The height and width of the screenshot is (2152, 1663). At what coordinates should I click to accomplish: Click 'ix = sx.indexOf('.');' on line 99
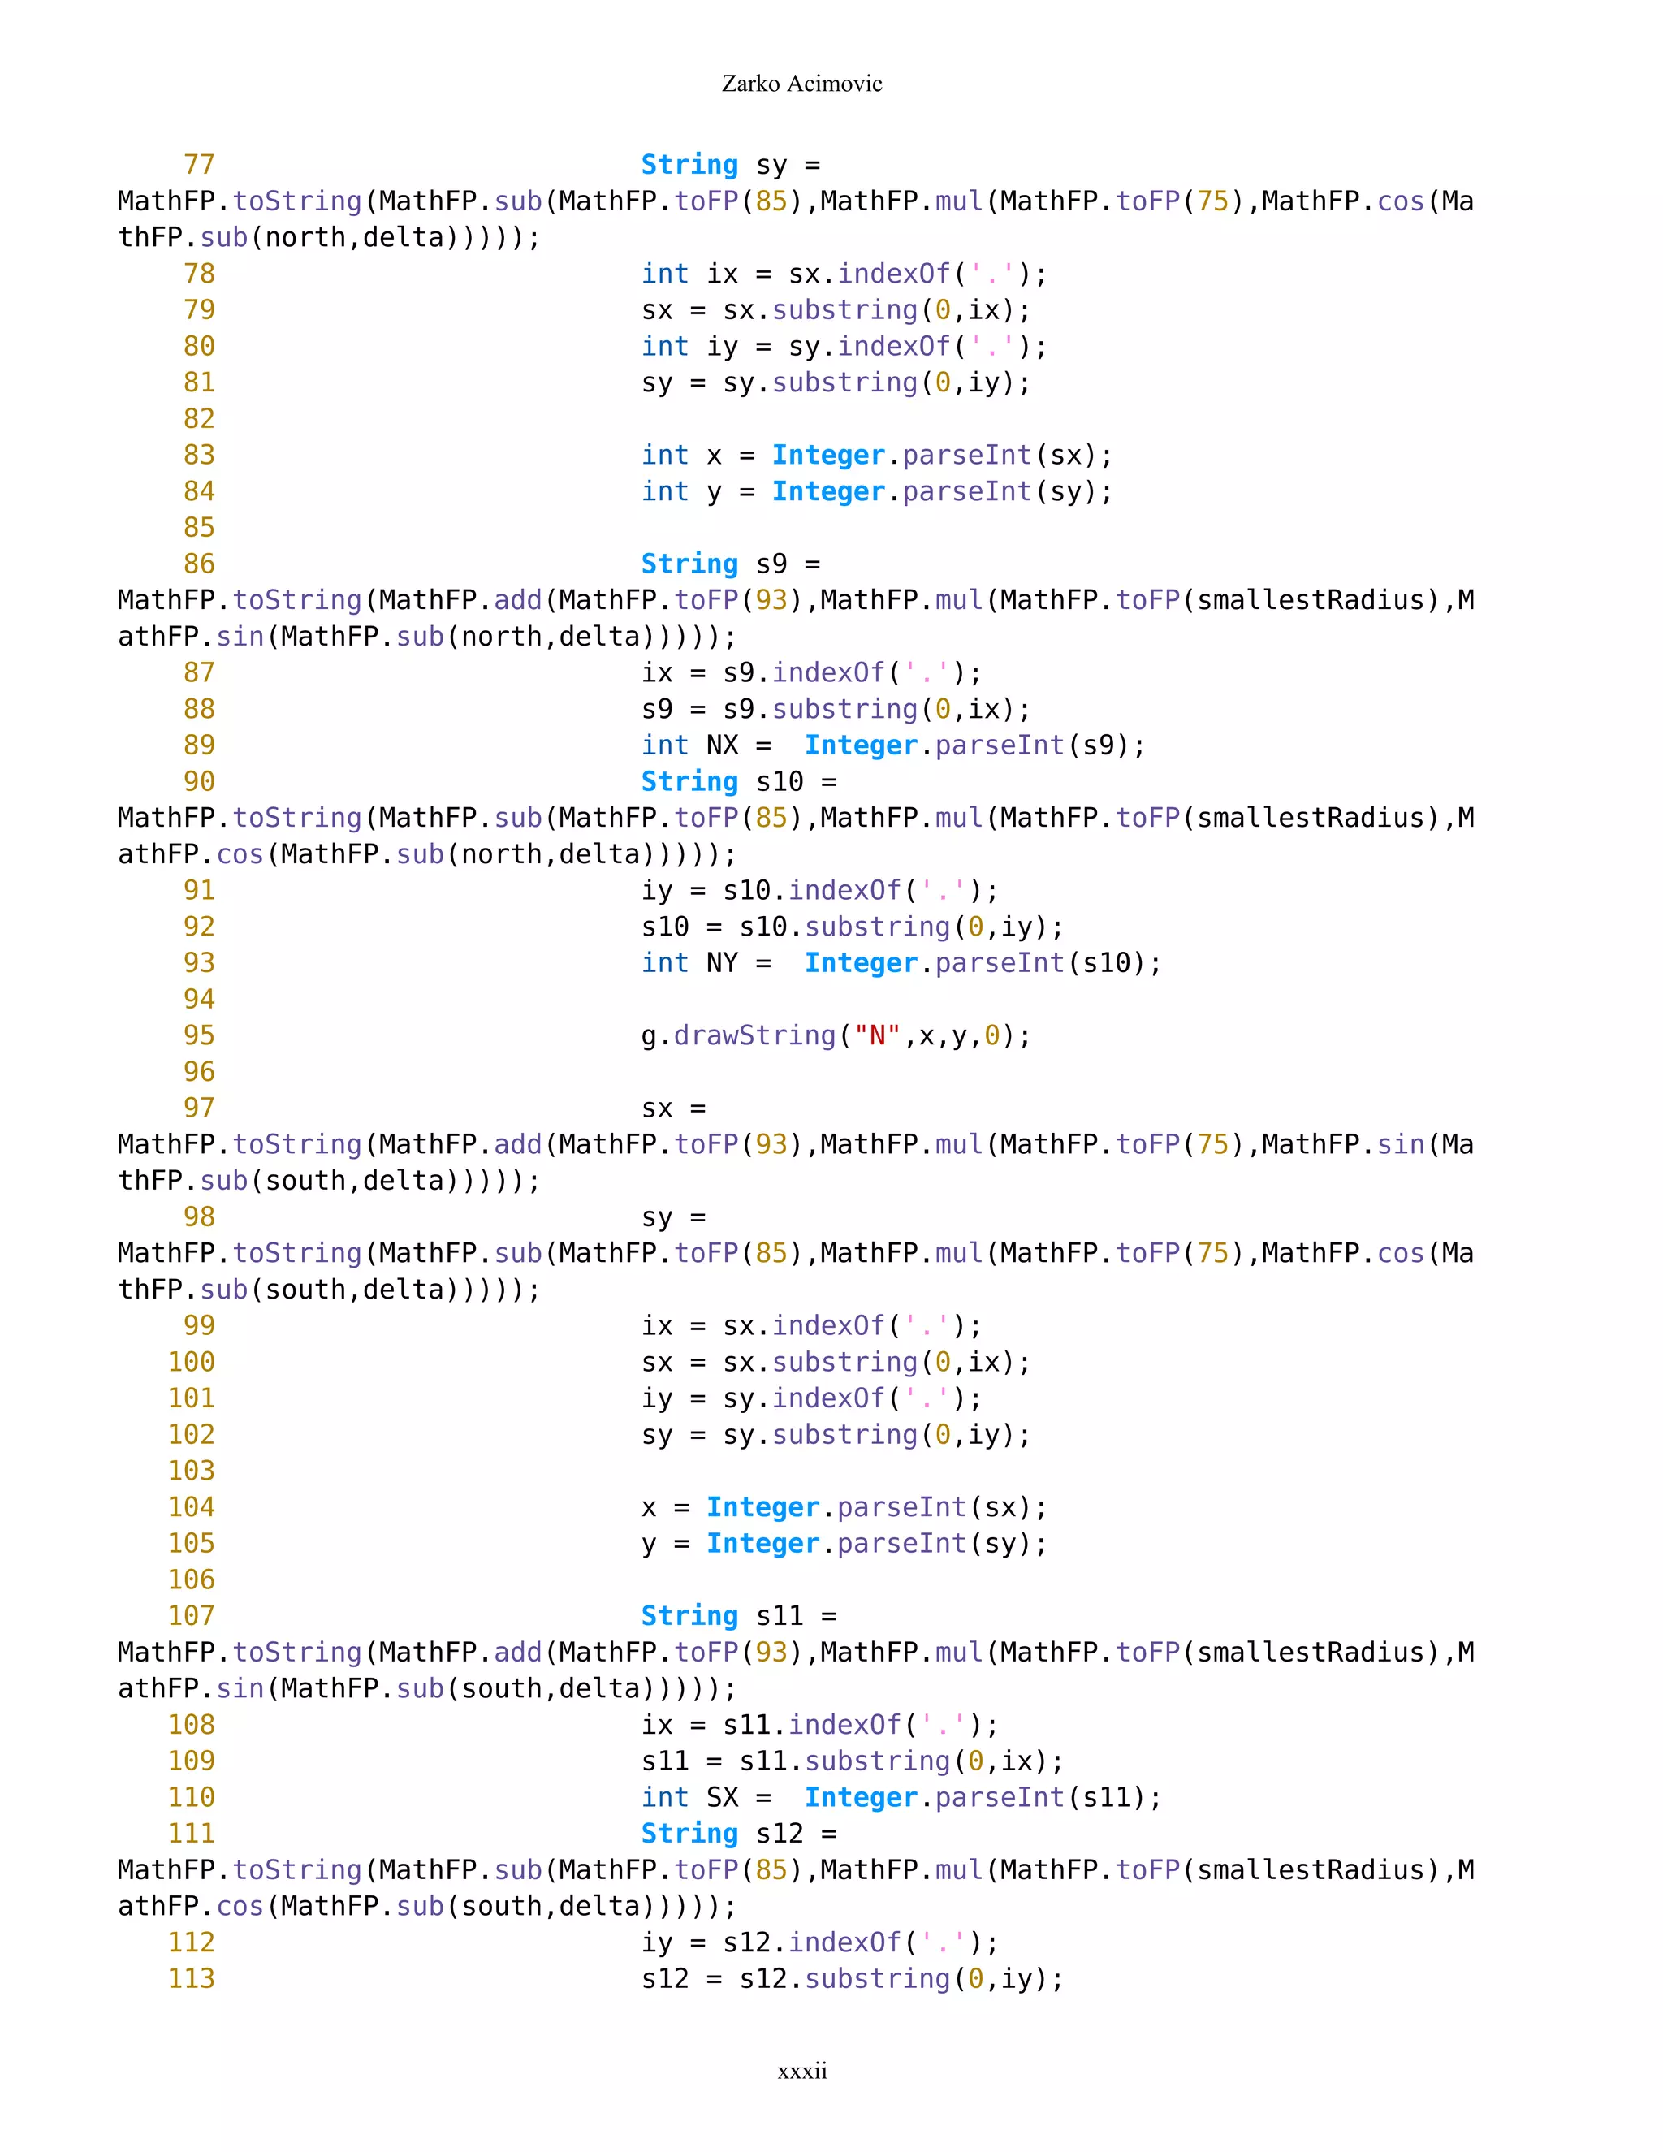812,1326
